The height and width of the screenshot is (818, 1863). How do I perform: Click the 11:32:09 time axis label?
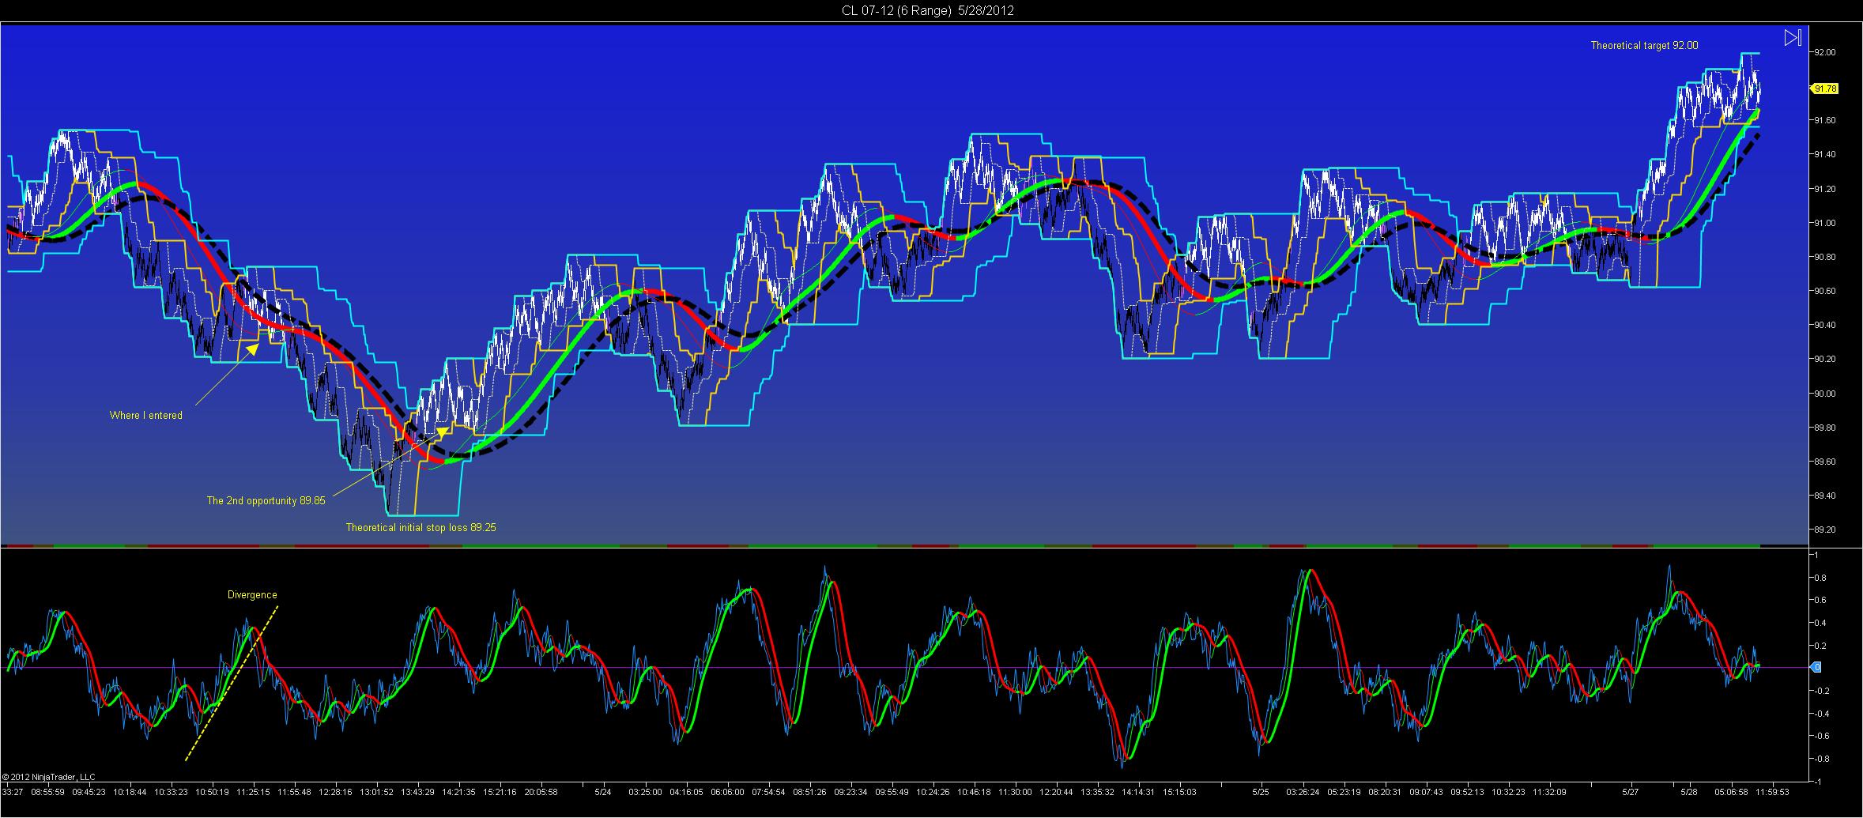pyautogui.click(x=1549, y=792)
